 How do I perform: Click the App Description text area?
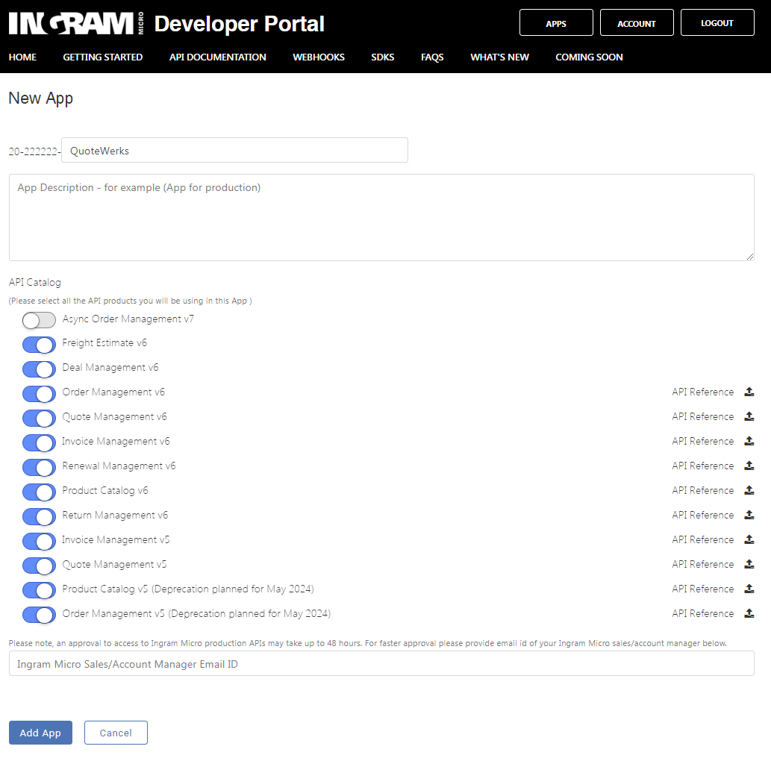point(381,217)
